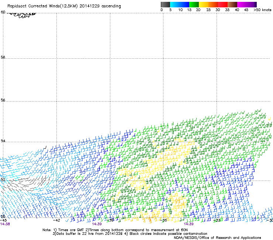Click the 'Times are GMT' note line
Viewport: 273px width, 240px height.
(x=115, y=230)
